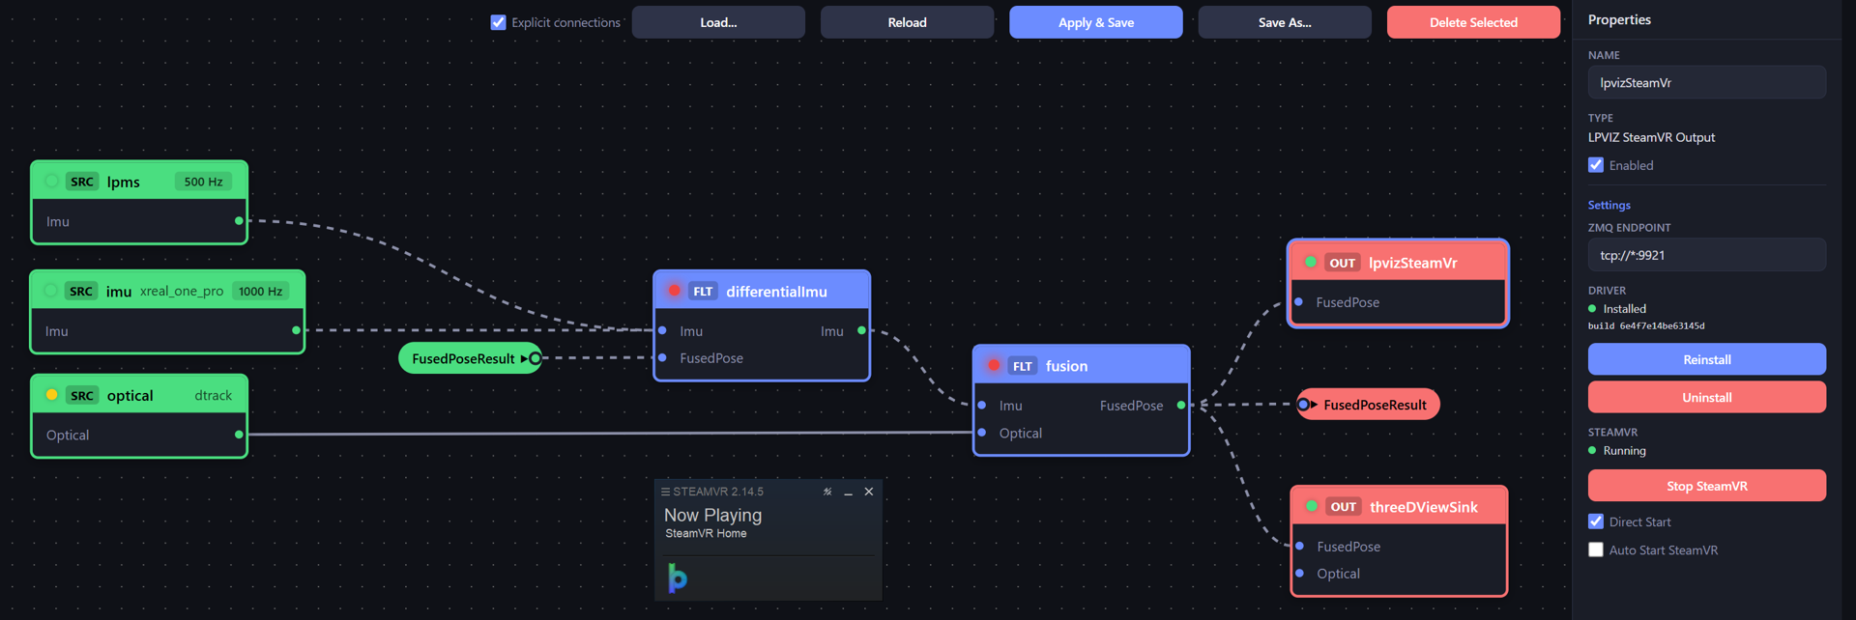This screenshot has height=620, width=1856.
Task: Select the differentialImu filter node header
Action: pos(762,291)
